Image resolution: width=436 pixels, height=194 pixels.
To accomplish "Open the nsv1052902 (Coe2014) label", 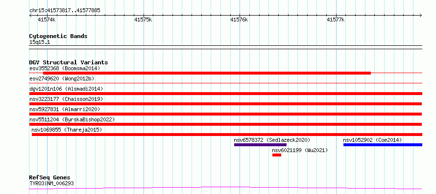I will coord(373,140).
